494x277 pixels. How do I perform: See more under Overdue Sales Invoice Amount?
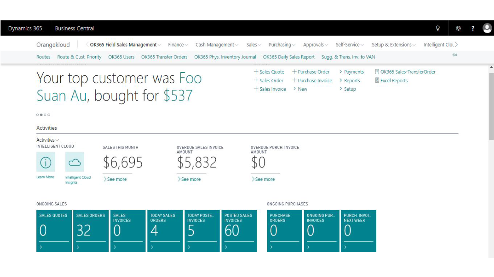[189, 179]
